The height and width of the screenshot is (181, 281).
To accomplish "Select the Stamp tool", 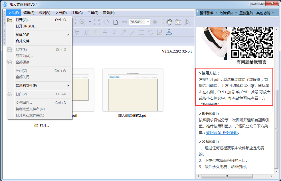I will point(169,32).
